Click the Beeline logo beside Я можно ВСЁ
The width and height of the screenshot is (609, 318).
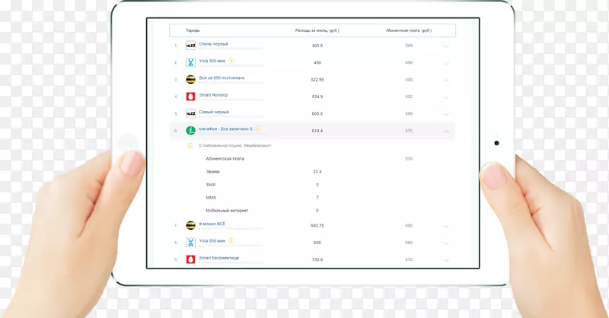tap(191, 225)
